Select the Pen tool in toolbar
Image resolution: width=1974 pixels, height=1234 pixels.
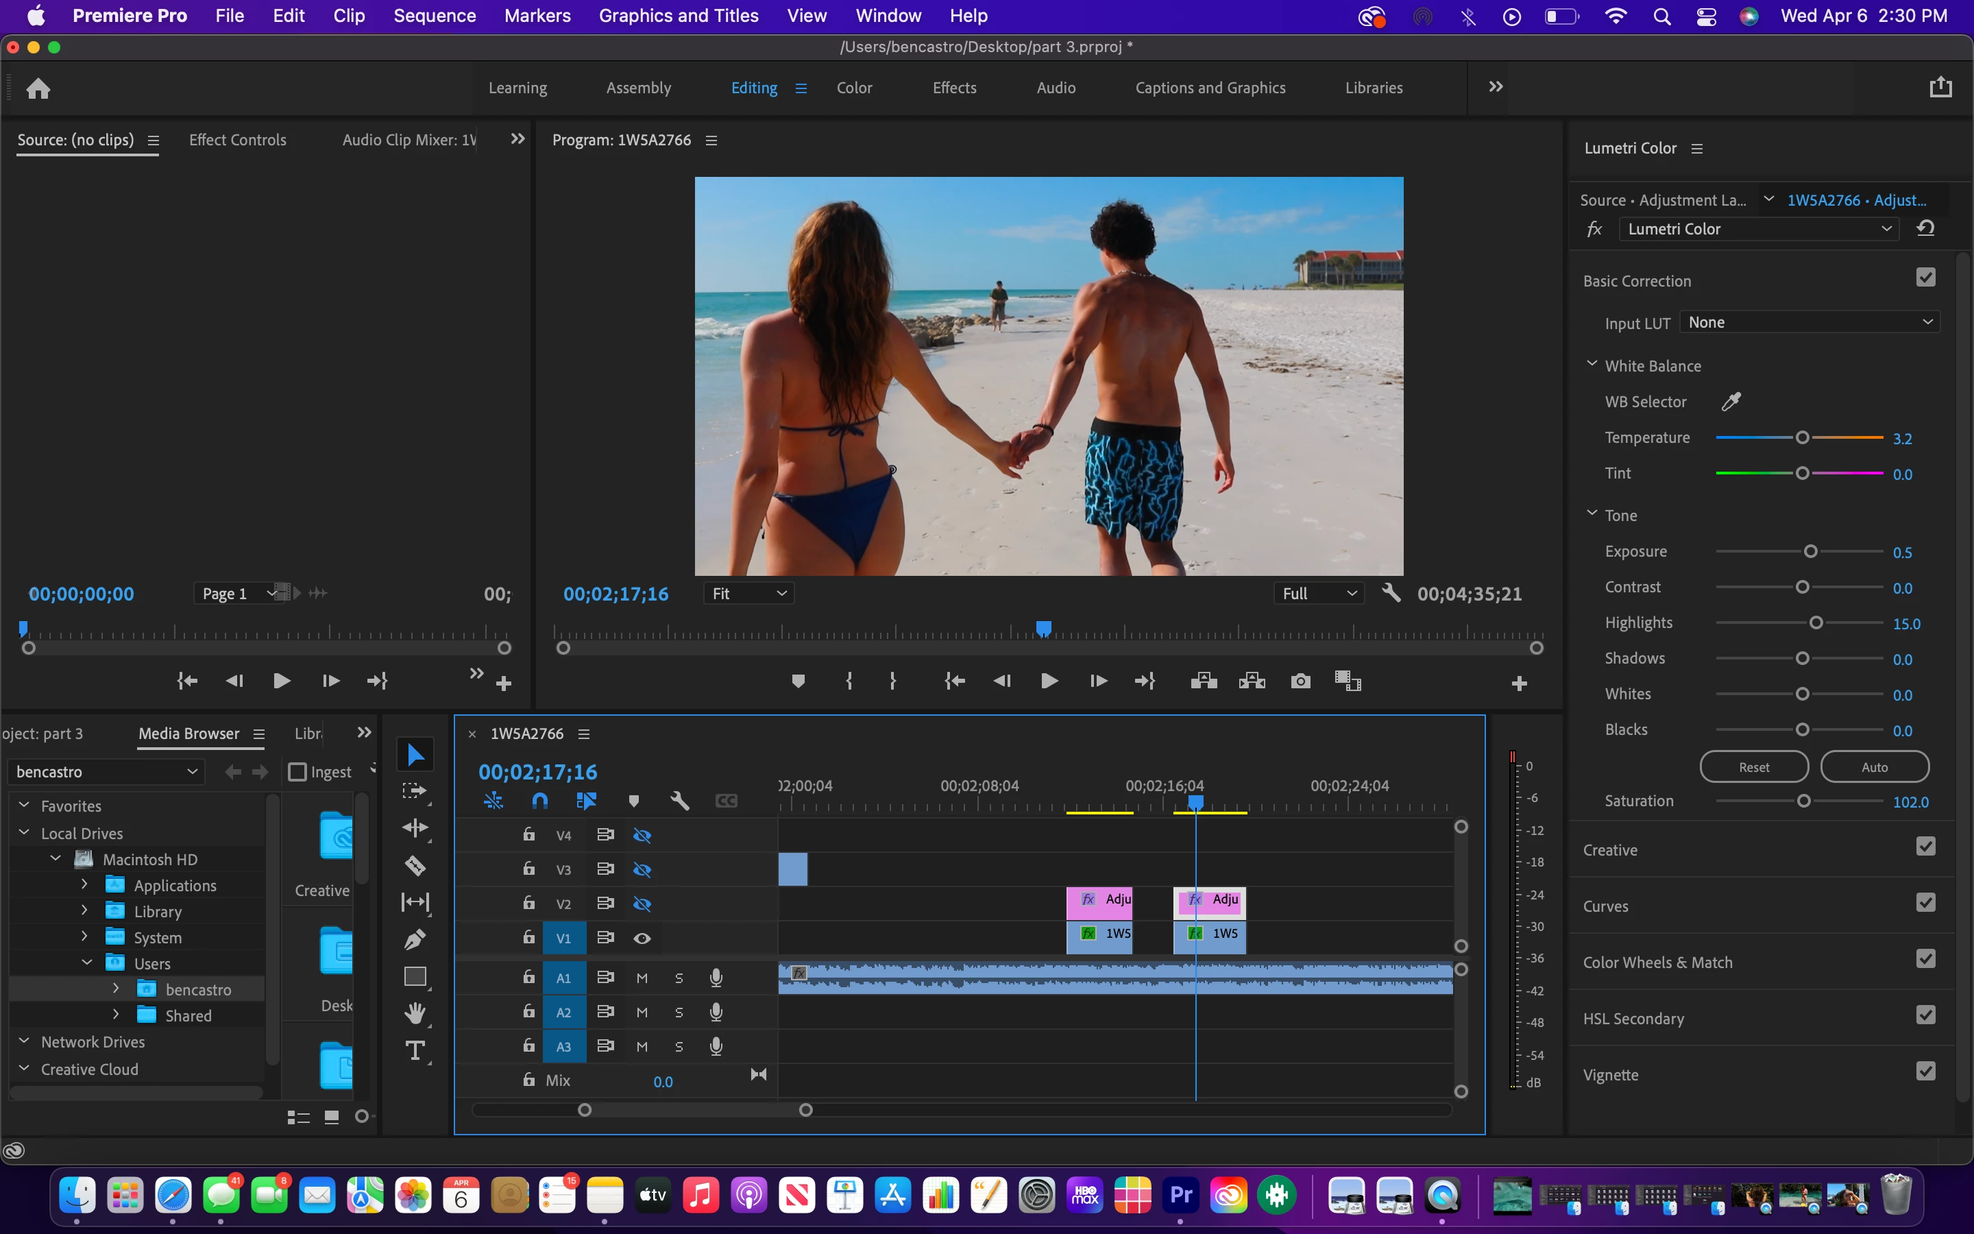tap(415, 939)
